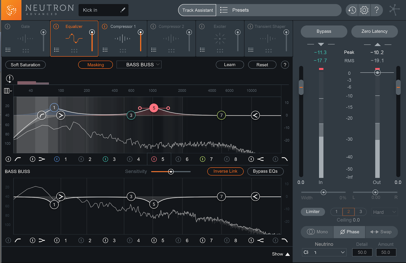
Task: Expand the Show panel triangle
Action: [287, 254]
